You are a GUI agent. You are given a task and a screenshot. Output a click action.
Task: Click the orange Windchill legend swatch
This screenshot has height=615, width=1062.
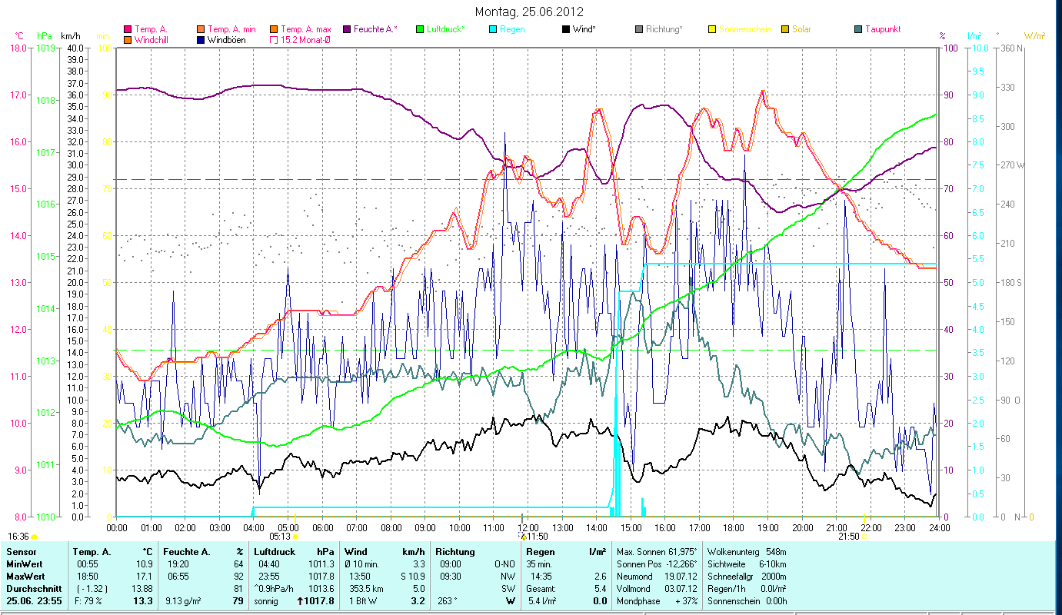click(x=128, y=39)
